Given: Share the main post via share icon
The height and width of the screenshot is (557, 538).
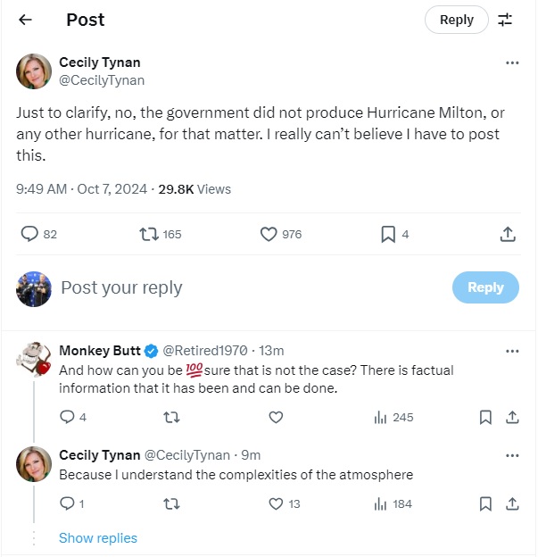Looking at the screenshot, I should [x=507, y=234].
